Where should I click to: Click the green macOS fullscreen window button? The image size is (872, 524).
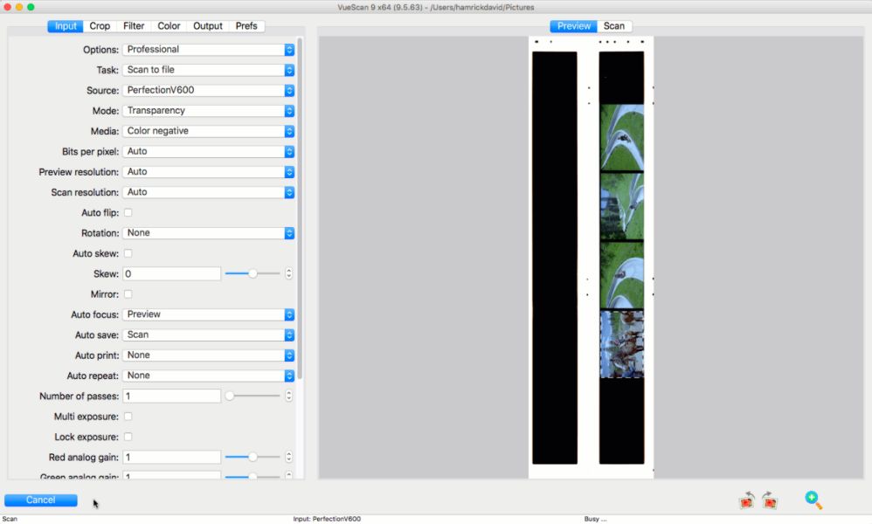pyautogui.click(x=31, y=7)
